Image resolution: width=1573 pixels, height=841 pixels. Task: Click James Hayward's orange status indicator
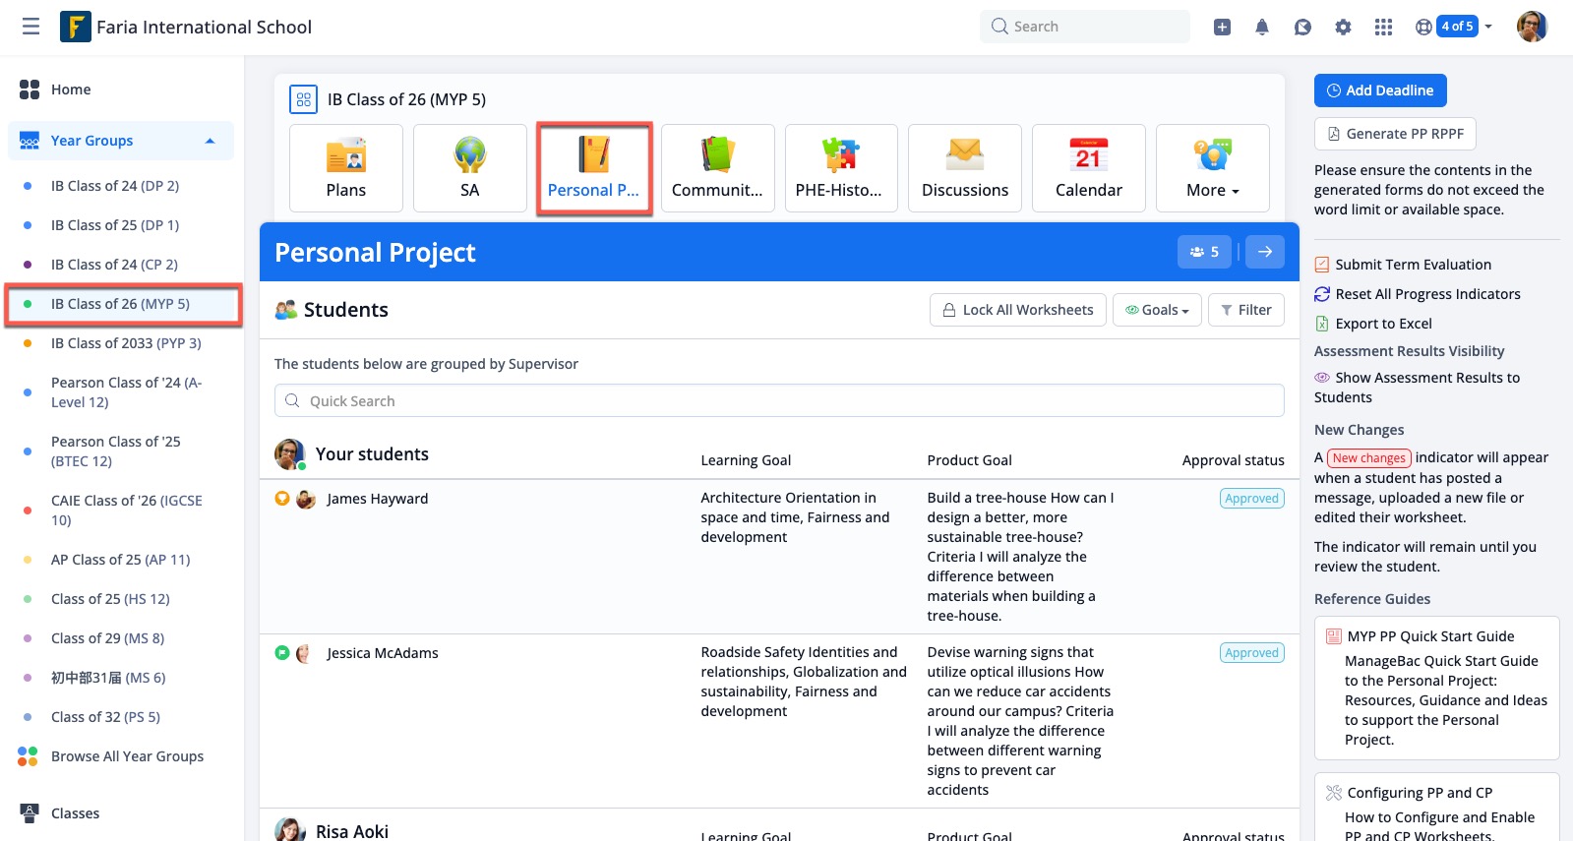(282, 498)
